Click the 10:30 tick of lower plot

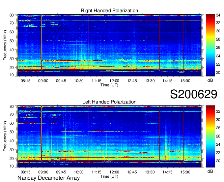tap(79, 172)
